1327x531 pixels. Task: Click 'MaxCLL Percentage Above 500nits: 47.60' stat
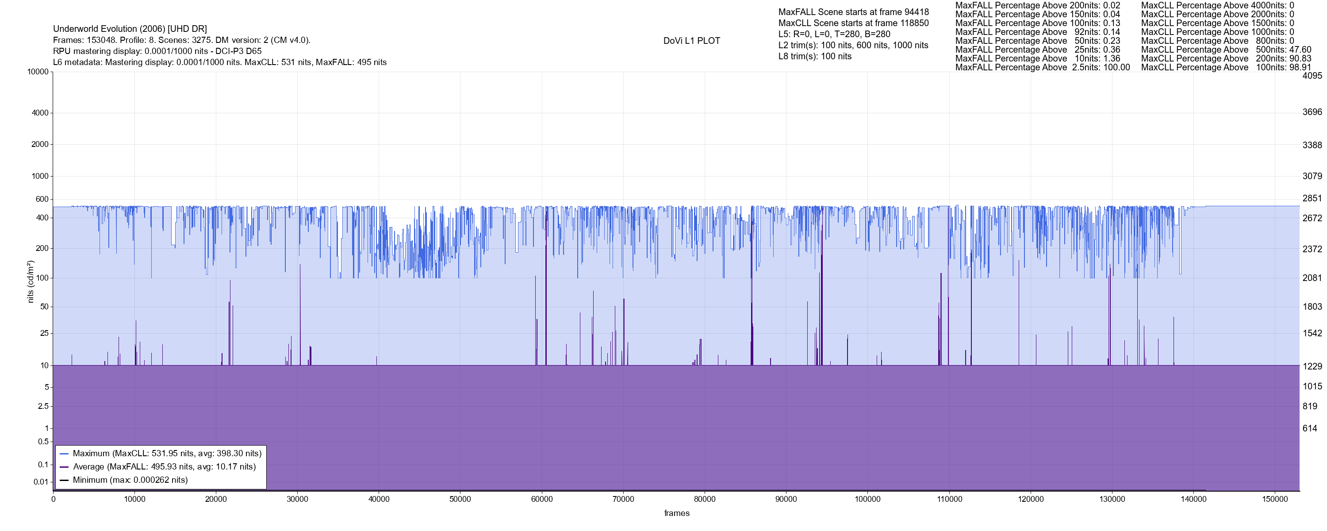[1226, 50]
